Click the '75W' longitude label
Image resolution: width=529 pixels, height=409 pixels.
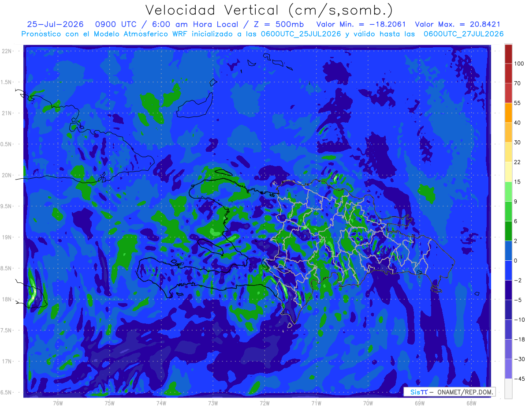point(110,403)
